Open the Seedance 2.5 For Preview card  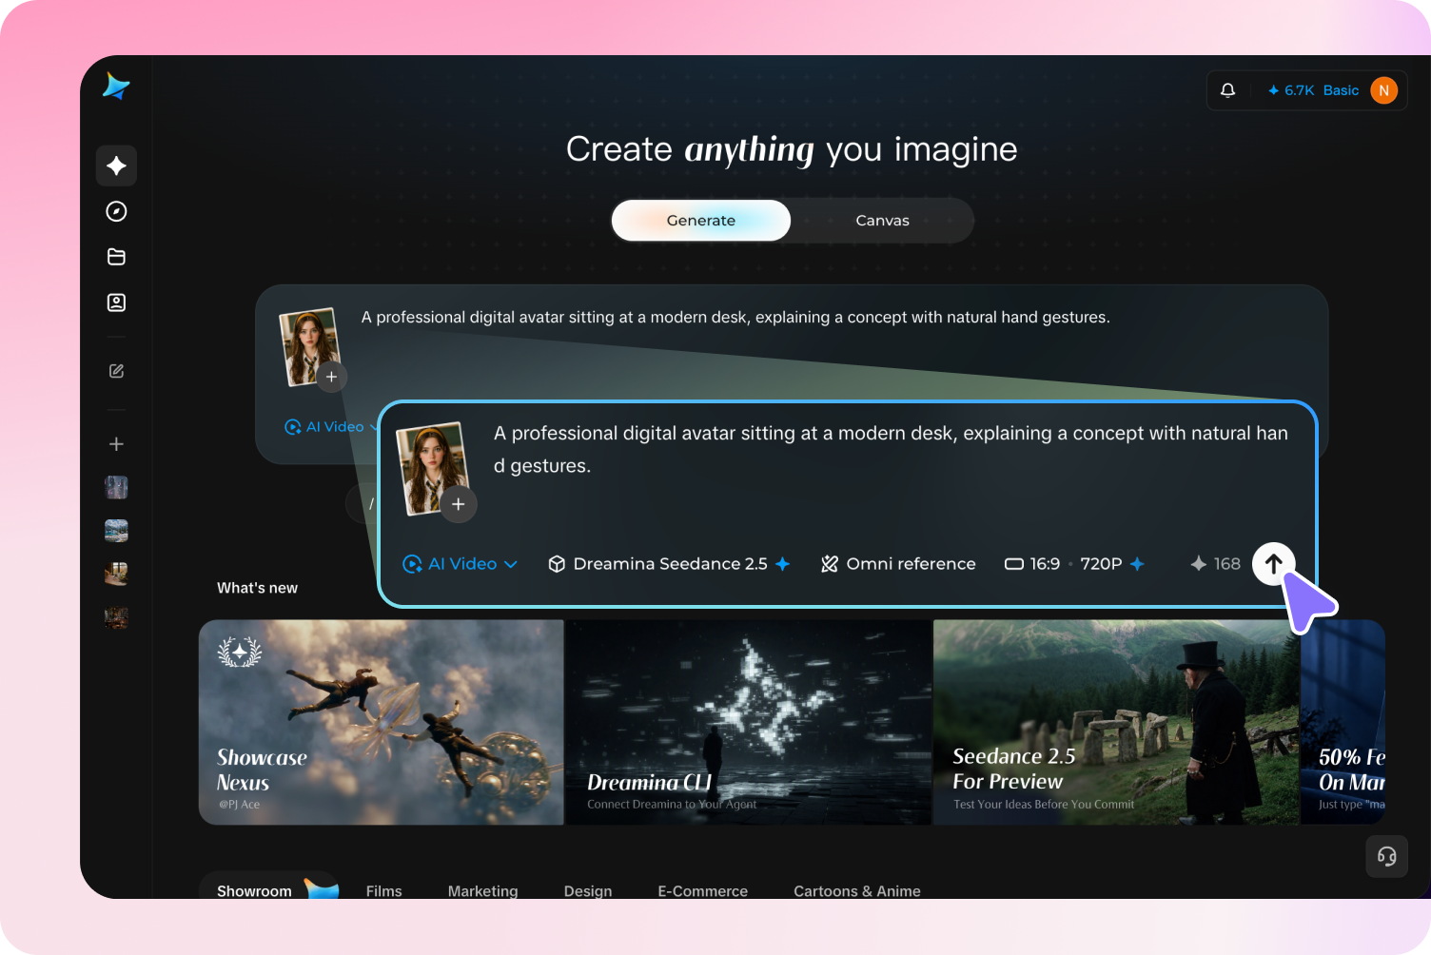tap(1116, 722)
